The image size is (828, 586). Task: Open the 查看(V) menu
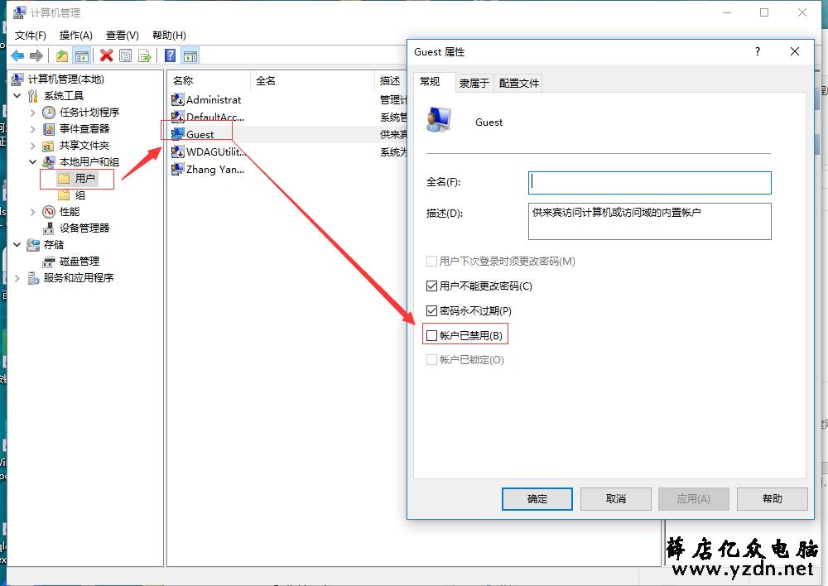coord(122,36)
